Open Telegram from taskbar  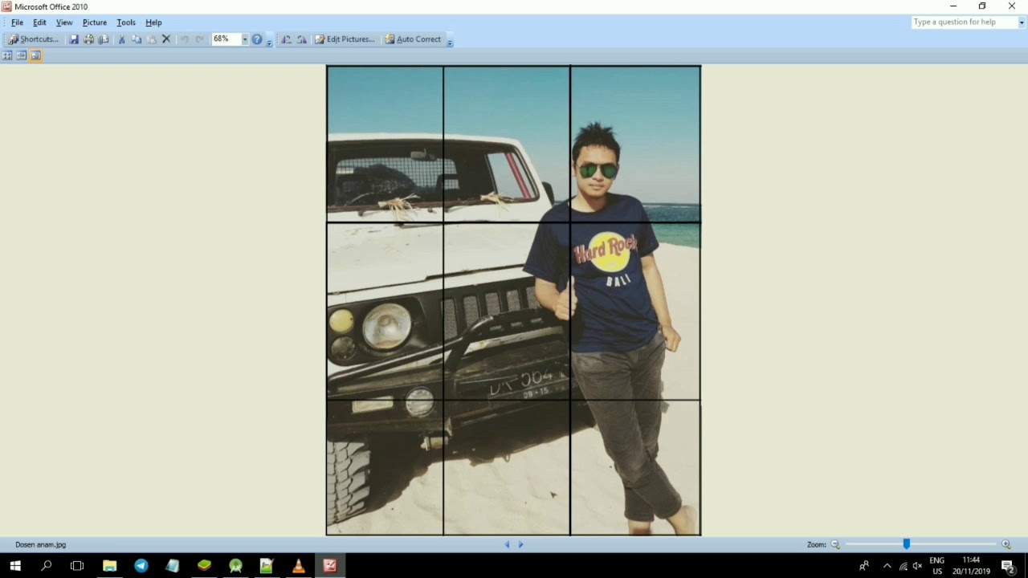tap(141, 566)
